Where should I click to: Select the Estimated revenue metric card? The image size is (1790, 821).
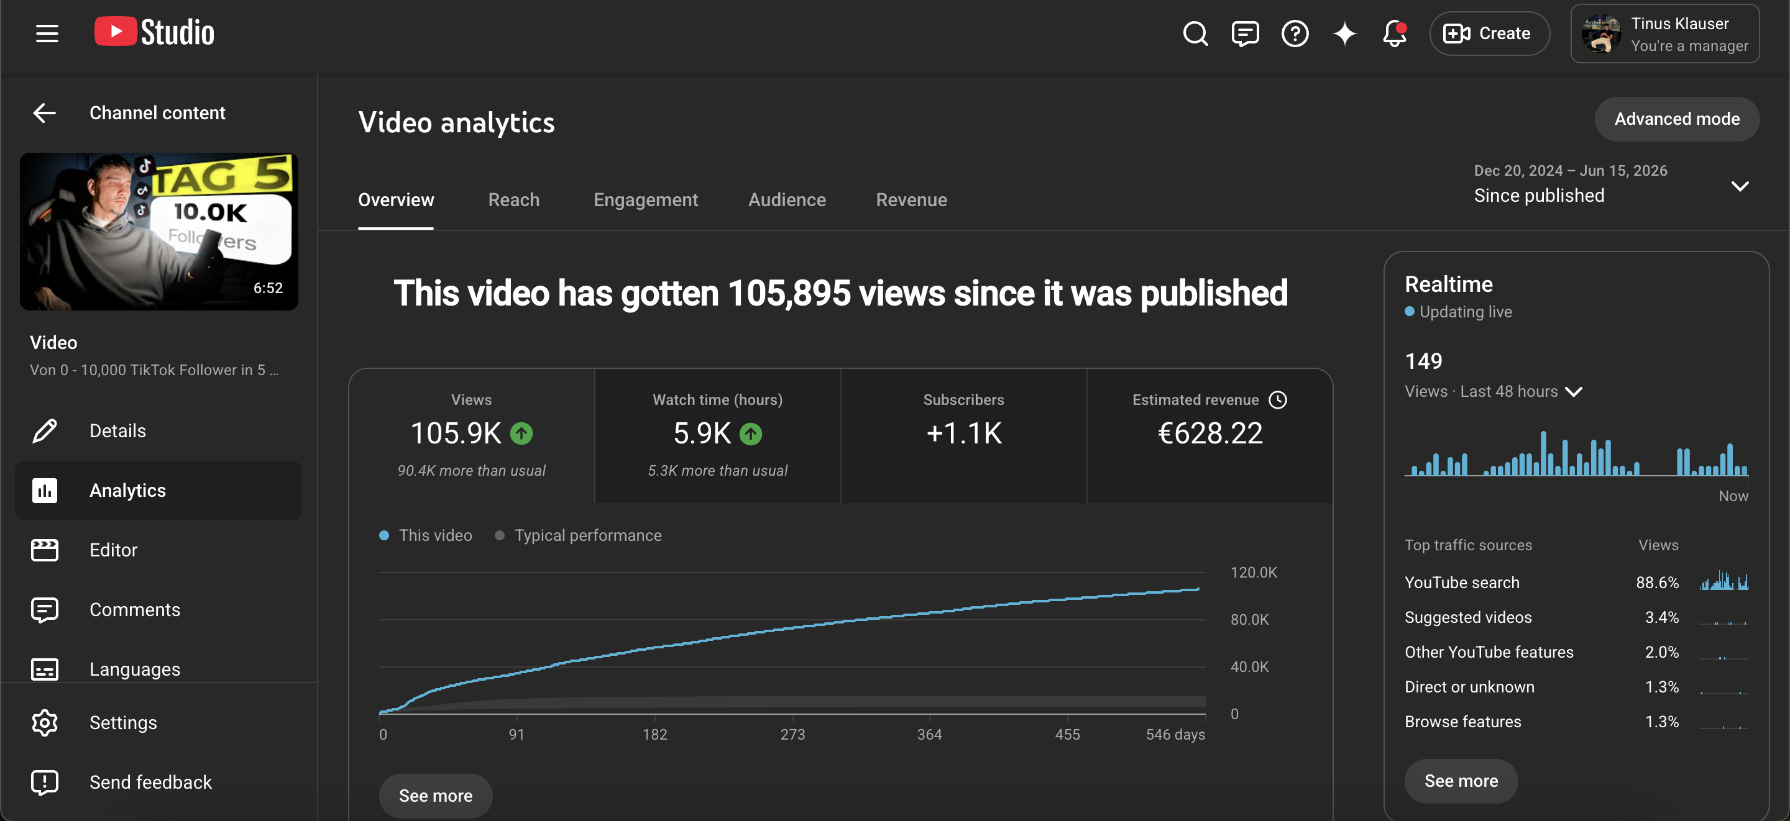pos(1209,435)
